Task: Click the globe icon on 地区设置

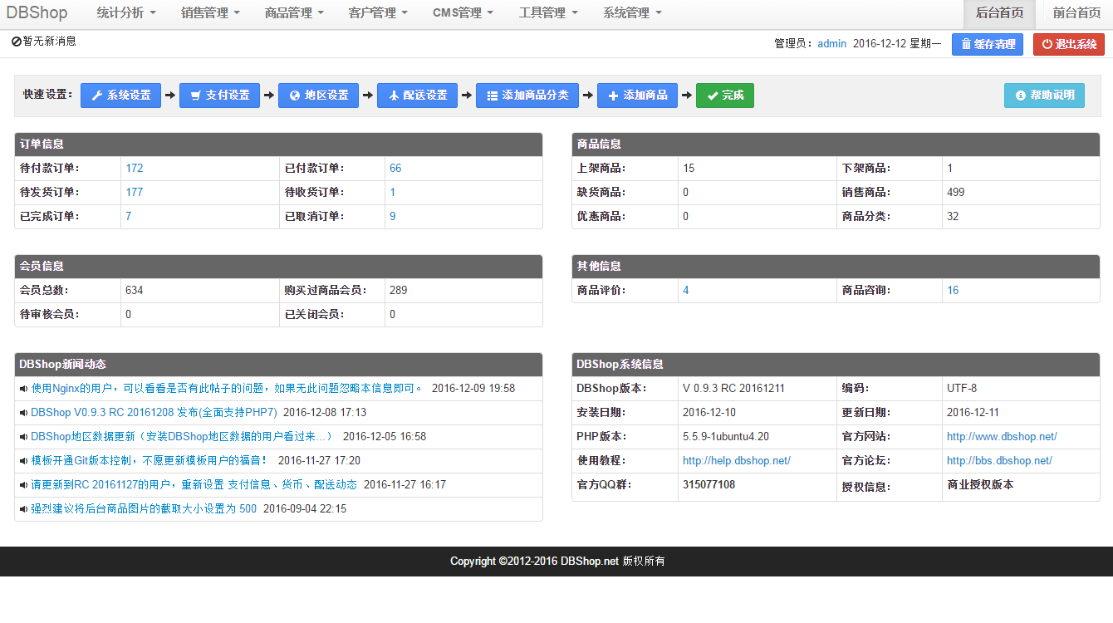Action: tap(294, 96)
